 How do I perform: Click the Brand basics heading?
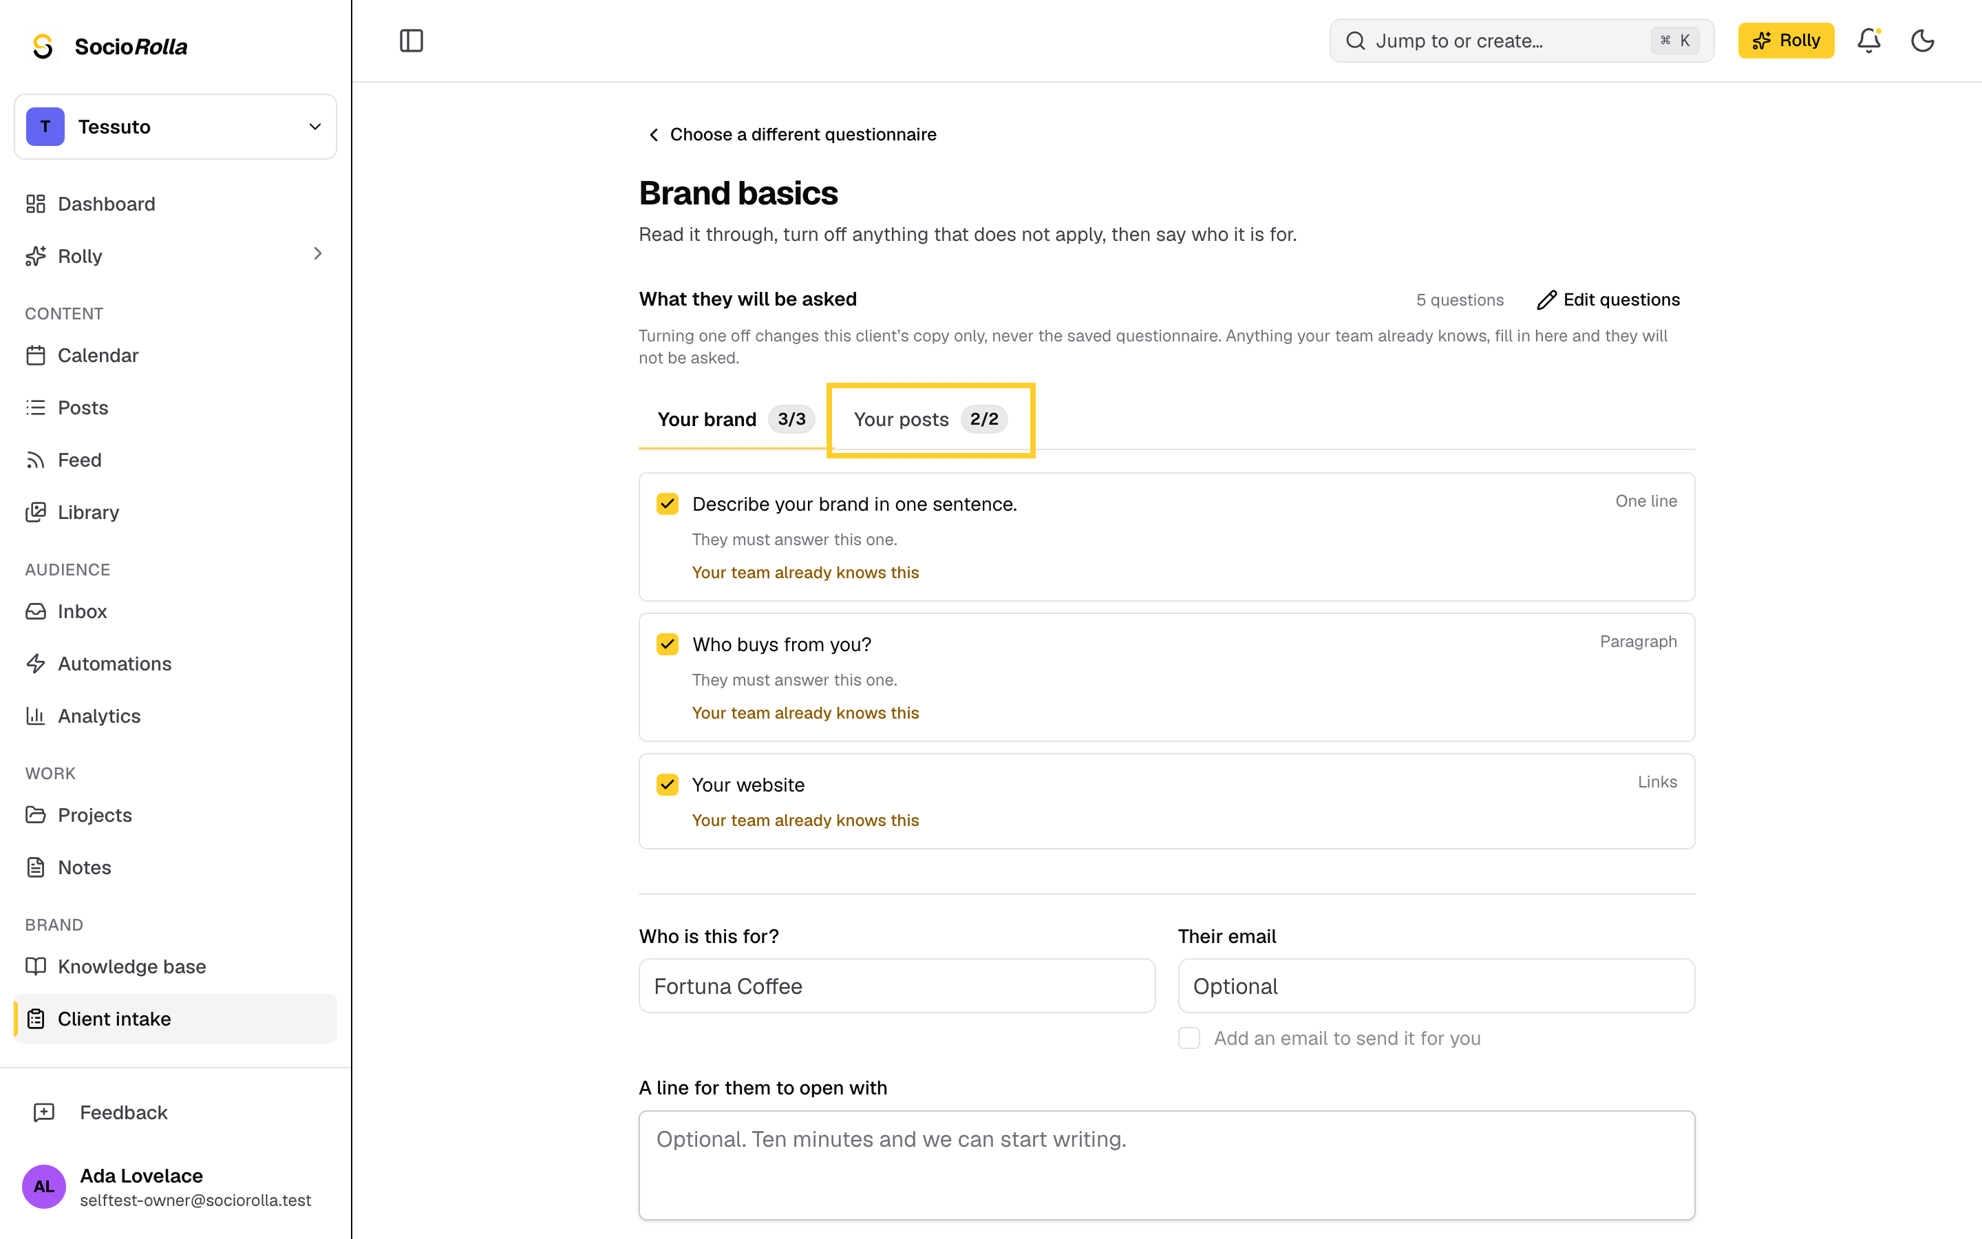click(738, 193)
